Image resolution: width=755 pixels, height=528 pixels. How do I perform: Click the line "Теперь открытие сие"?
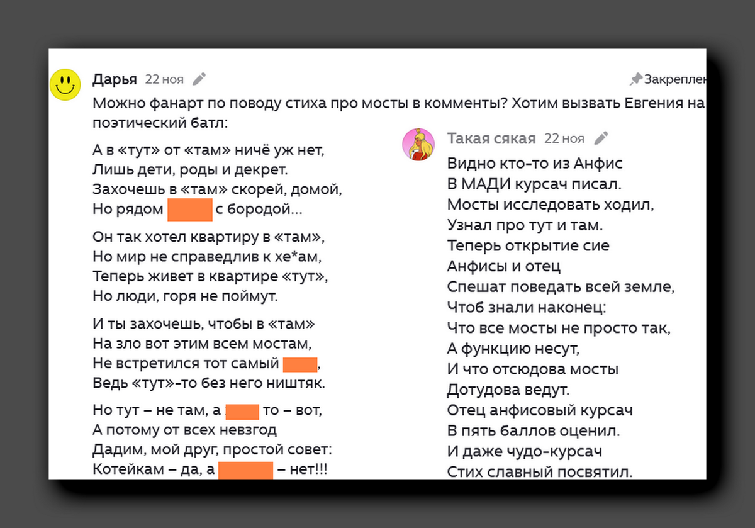coord(528,246)
